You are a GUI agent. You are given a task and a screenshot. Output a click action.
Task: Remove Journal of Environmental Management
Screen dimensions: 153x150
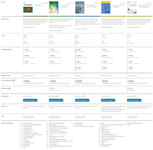click(x=123, y=3)
